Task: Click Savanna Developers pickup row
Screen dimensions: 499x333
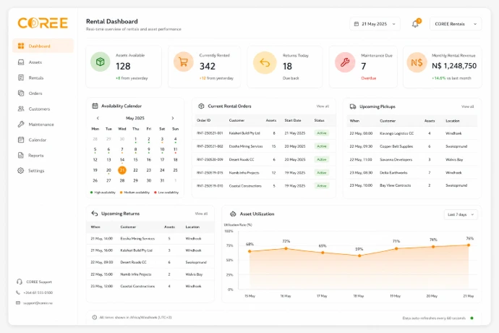Action: click(x=411, y=159)
